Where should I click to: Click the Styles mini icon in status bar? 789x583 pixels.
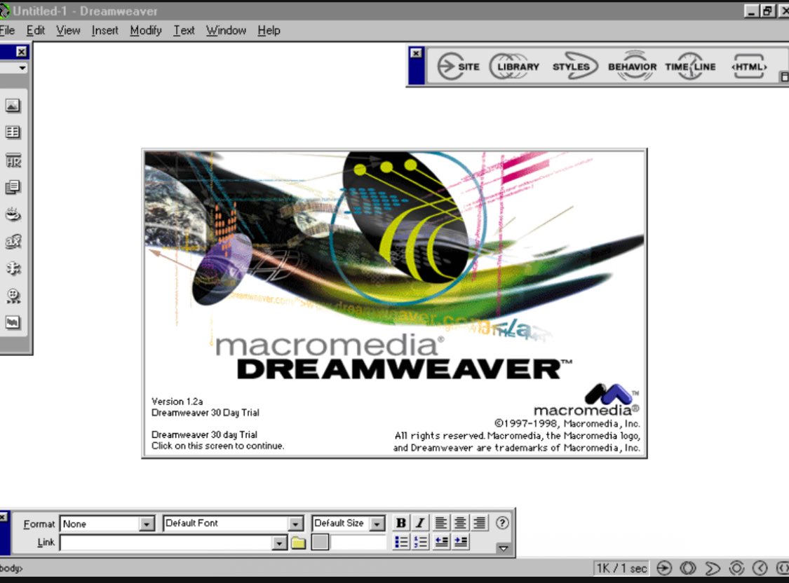coord(712,568)
